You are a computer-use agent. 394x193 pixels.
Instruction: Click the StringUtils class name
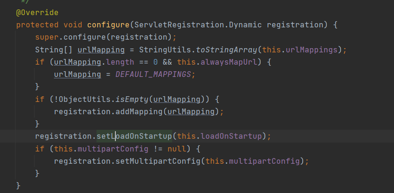[151, 49]
